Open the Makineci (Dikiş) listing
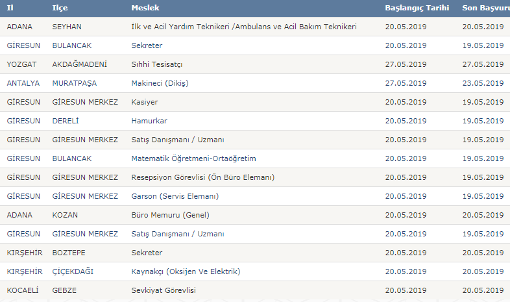 point(160,83)
